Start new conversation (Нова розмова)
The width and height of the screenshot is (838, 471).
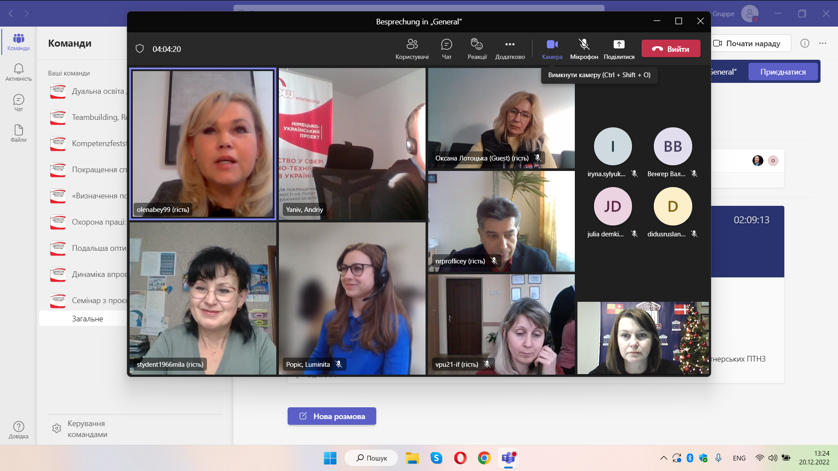(x=332, y=416)
